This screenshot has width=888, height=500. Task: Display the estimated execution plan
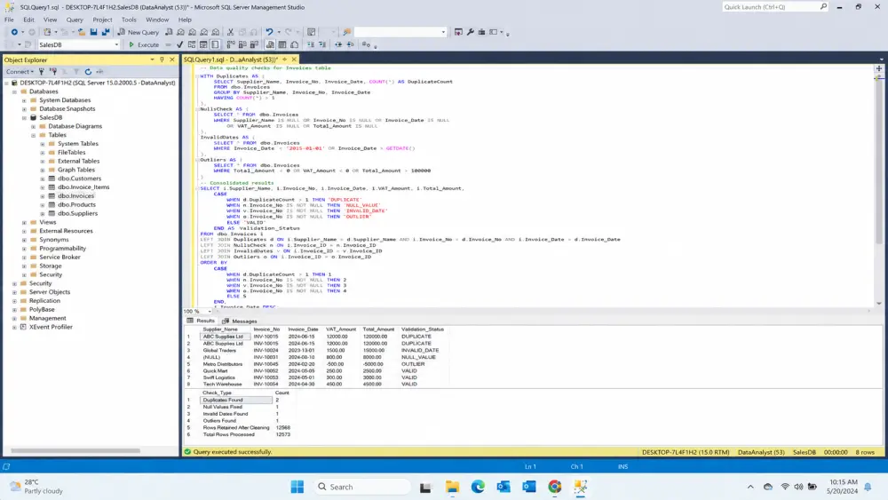(x=192, y=44)
